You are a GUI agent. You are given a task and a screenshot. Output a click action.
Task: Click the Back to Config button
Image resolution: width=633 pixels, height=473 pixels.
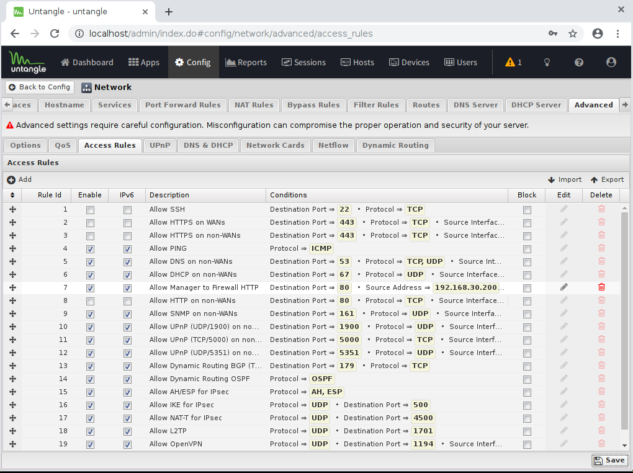40,87
